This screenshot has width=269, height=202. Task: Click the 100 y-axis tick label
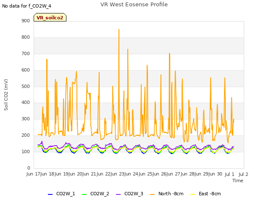point(26,151)
